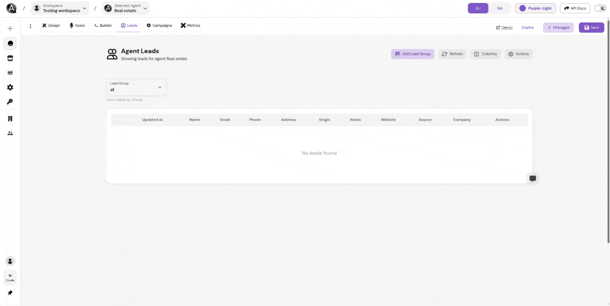Toggle the dark mode switch

pos(600,8)
